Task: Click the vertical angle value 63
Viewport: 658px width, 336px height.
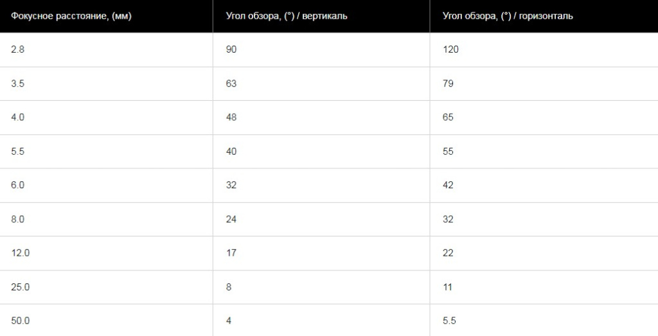Action: click(x=231, y=84)
